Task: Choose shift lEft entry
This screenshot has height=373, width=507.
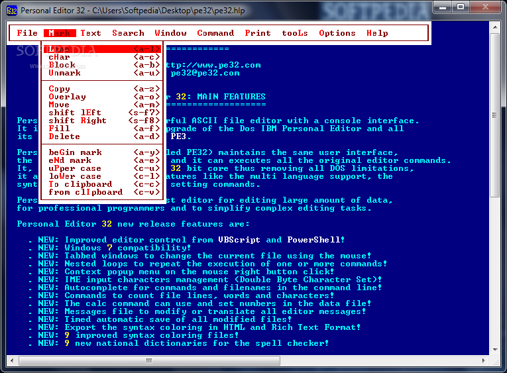Action: (x=102, y=113)
